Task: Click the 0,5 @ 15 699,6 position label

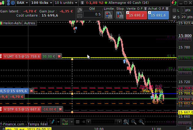Action: click(x=14, y=91)
